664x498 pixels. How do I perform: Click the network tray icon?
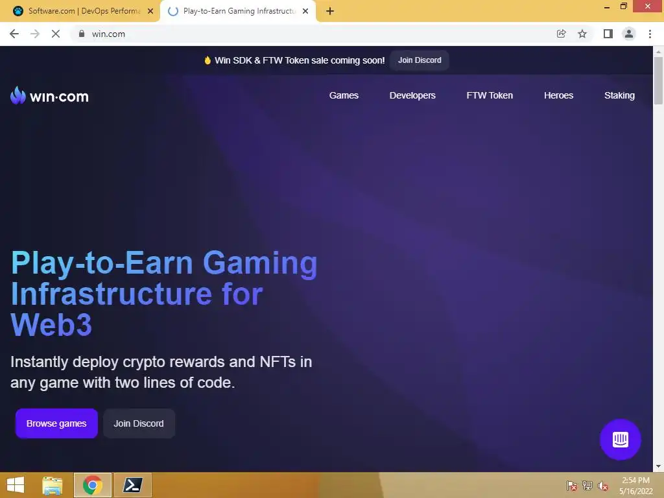(x=587, y=486)
